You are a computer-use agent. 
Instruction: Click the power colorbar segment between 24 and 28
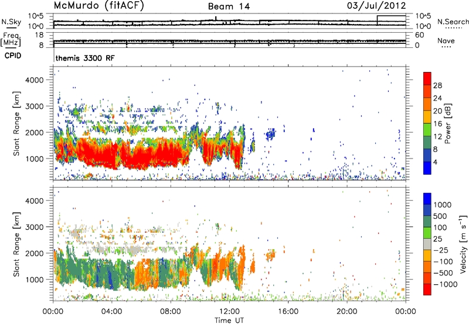[x=427, y=91]
